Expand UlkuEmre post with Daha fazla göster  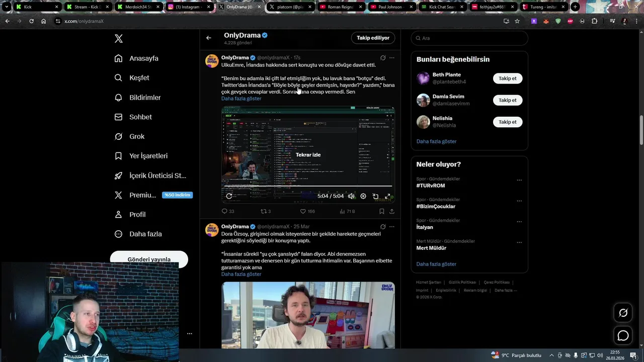[x=241, y=99]
